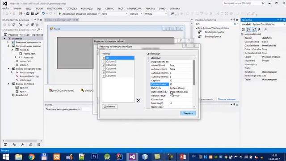Click the Save icon in main toolbar
The height and width of the screenshot is (161, 286).
[x=32, y=14]
